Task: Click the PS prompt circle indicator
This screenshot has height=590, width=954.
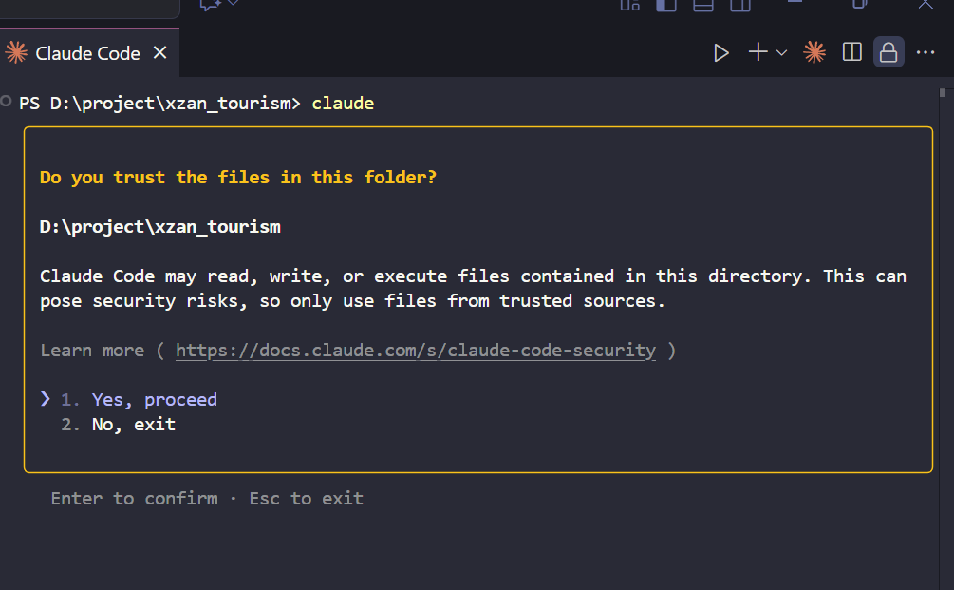Action: [x=6, y=101]
